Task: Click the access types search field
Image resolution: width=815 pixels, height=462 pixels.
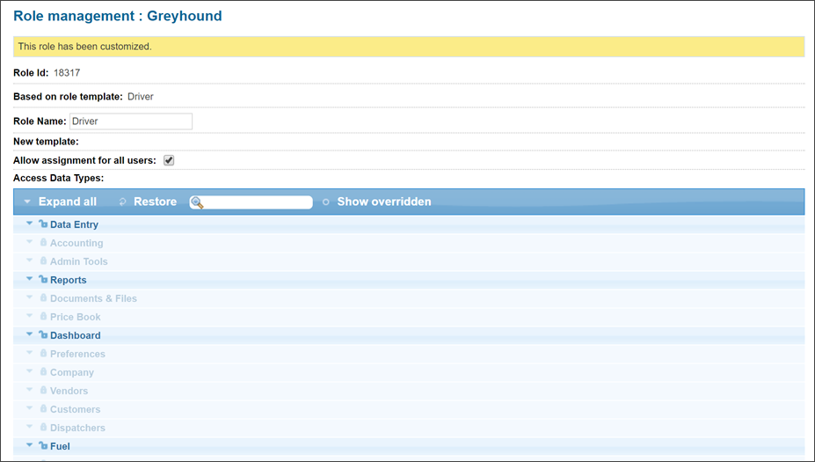Action: (258, 202)
